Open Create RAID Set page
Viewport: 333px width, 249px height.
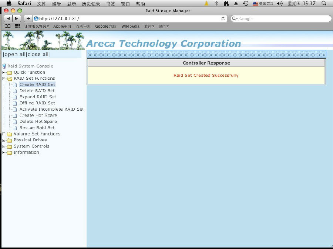[x=37, y=84]
